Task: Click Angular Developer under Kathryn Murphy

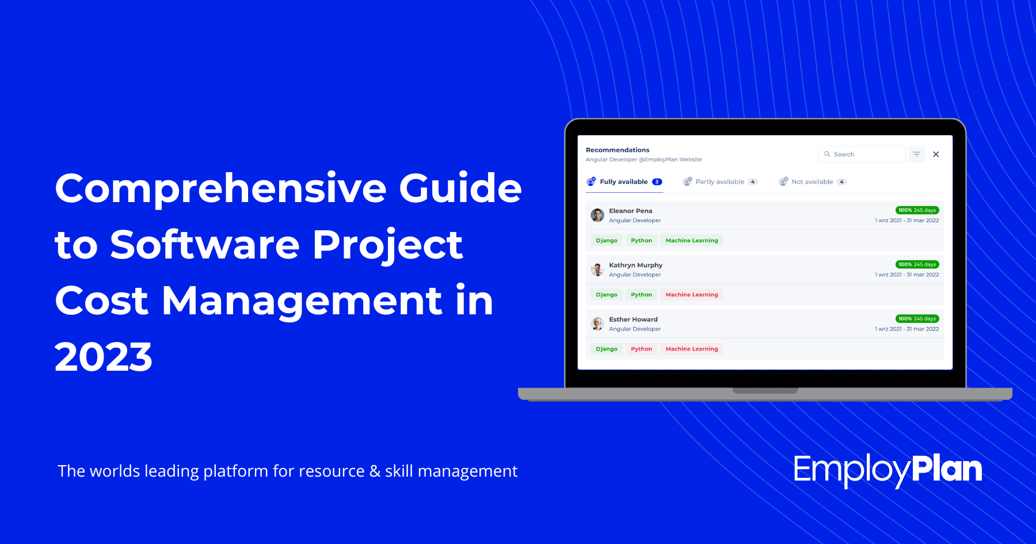Action: tap(635, 275)
